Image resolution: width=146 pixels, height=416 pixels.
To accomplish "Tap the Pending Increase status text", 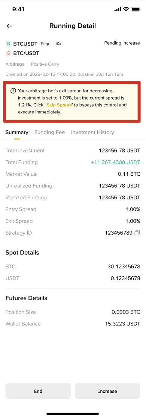I will (122, 43).
